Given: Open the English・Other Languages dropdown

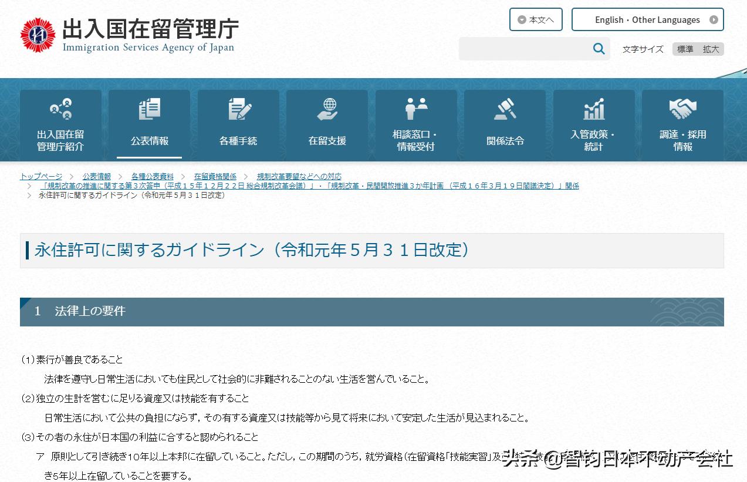Looking at the screenshot, I should 647,19.
